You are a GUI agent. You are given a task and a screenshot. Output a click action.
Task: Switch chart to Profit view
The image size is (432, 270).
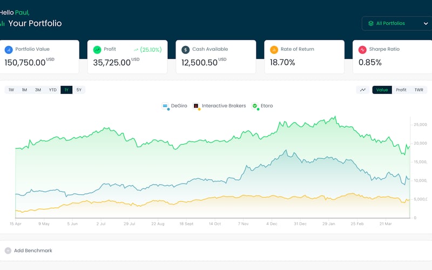coord(401,90)
